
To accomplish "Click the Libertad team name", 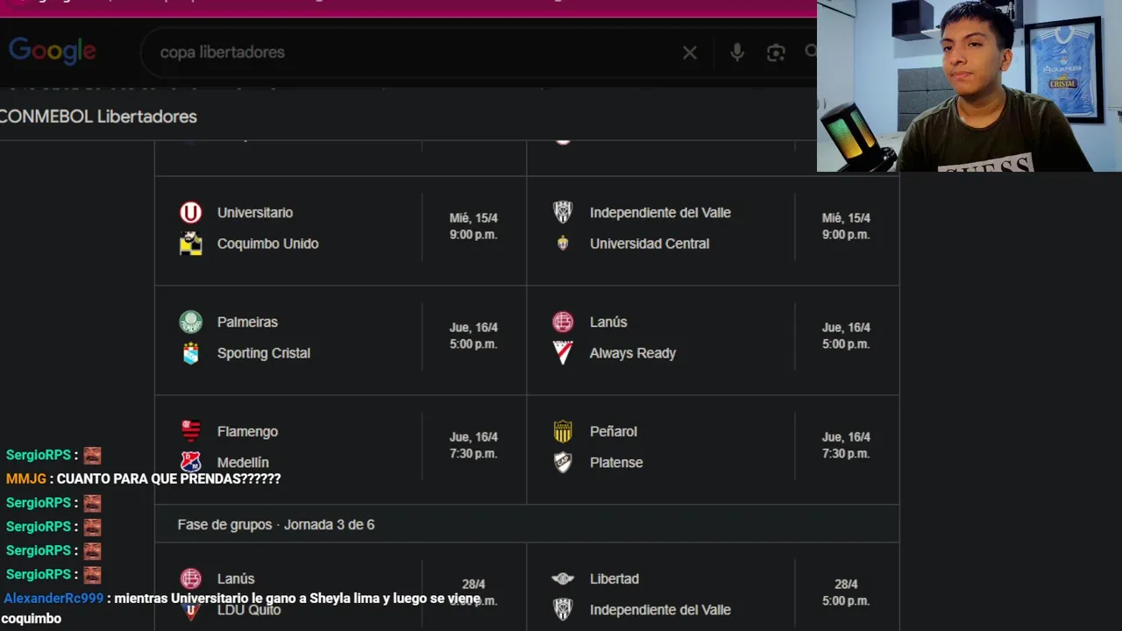I will (614, 579).
